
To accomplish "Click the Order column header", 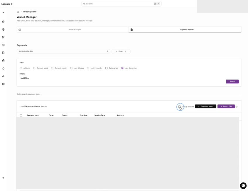I will 51,115.
